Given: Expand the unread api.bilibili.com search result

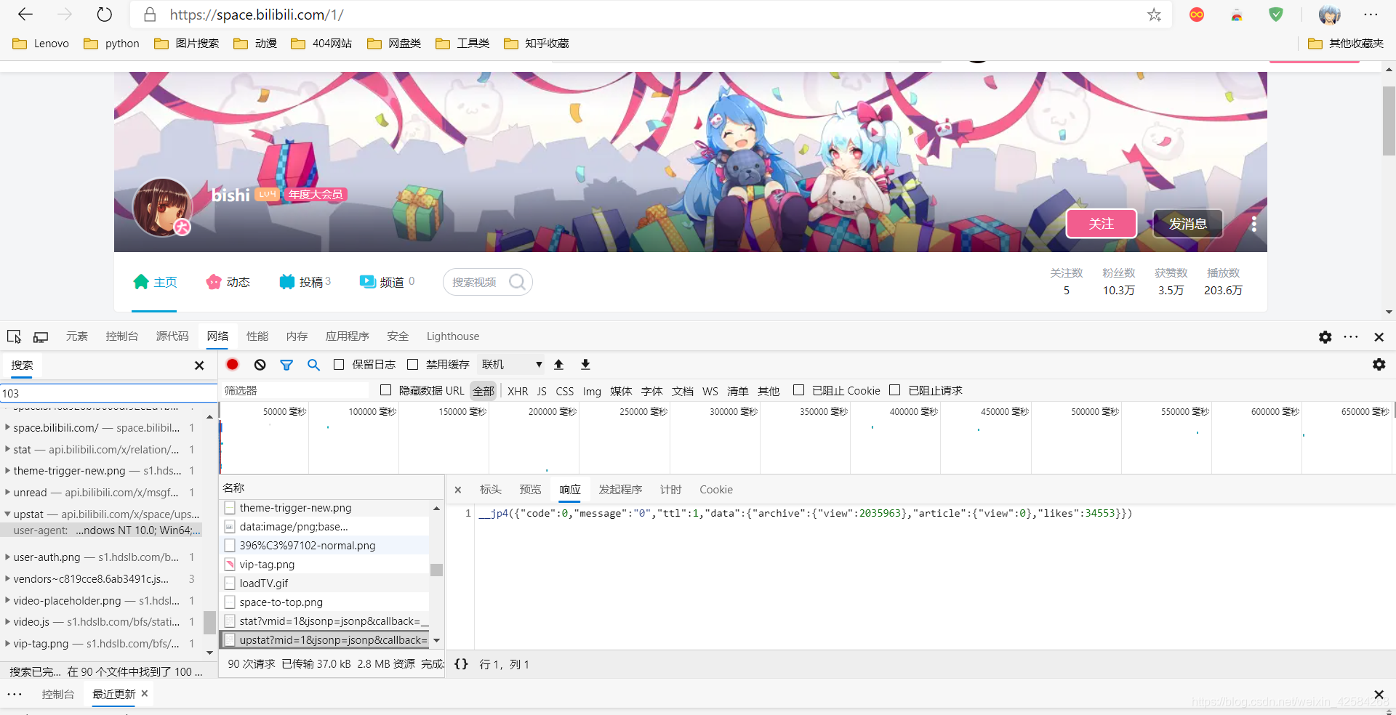Looking at the screenshot, I should [7, 493].
